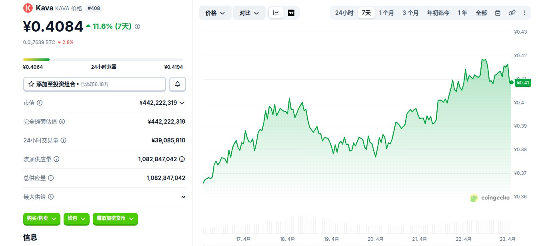544x246 pixels.
Task: Click the Kava logo icon
Action: [28, 8]
